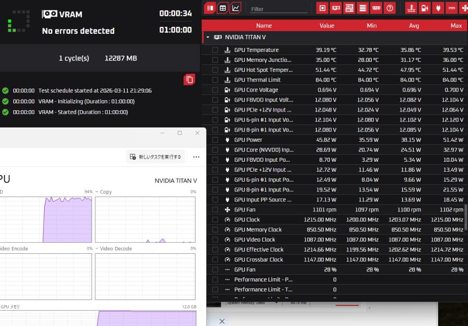Open the Video Decode engine dropdown

pos(97,248)
